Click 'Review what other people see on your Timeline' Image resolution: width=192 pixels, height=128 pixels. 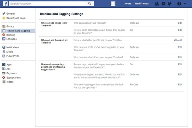(x=98, y=40)
